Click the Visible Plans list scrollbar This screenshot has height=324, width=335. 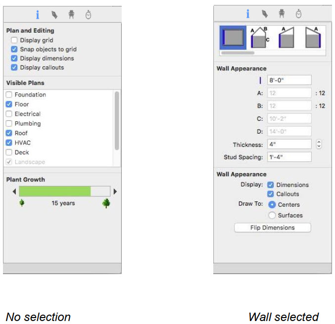click(117, 121)
